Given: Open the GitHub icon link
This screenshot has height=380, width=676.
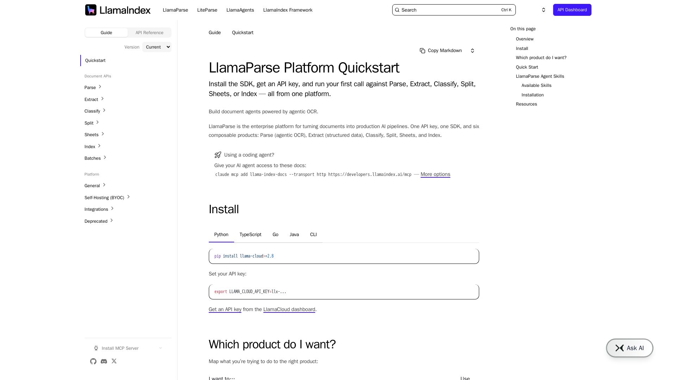Looking at the screenshot, I should (x=93, y=361).
